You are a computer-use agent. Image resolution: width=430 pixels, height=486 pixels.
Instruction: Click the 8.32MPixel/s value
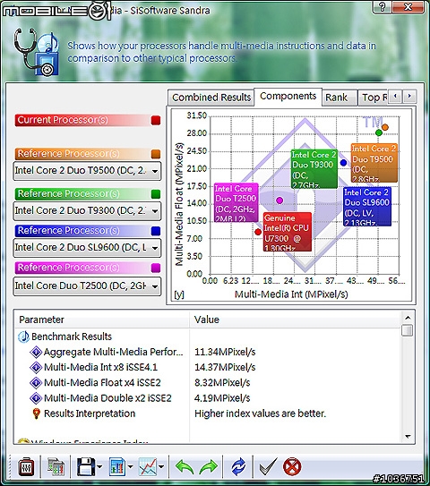click(222, 383)
